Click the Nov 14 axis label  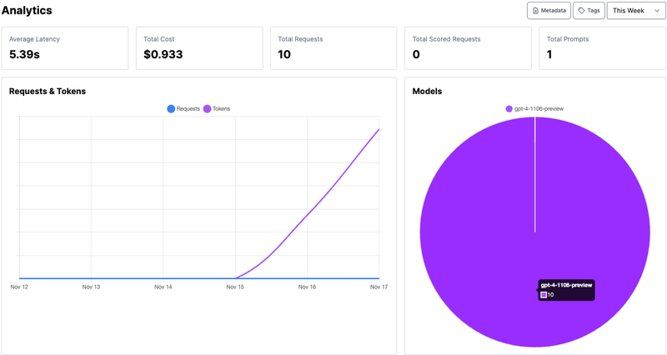tap(163, 287)
